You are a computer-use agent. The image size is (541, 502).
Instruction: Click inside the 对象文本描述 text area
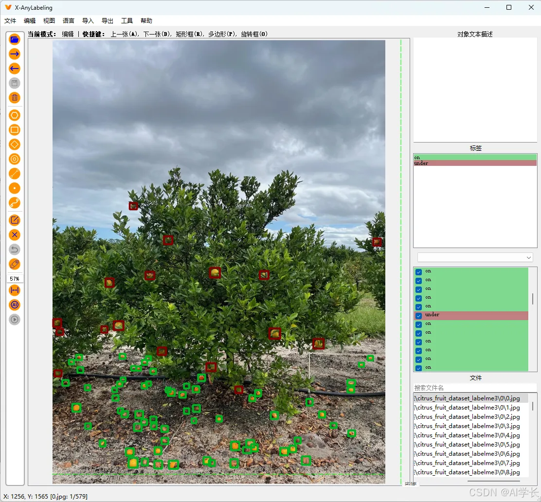tap(475, 90)
